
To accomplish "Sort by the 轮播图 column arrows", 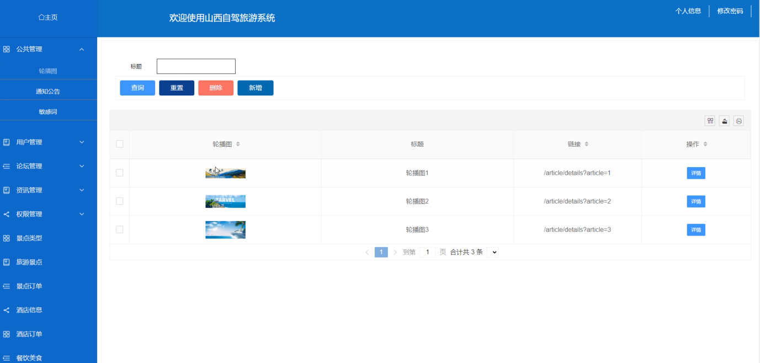I will (238, 144).
